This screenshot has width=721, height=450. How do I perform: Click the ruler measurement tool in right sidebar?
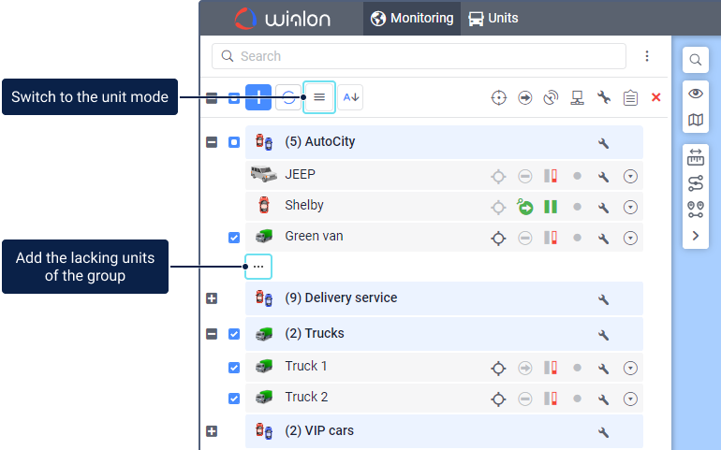(695, 159)
